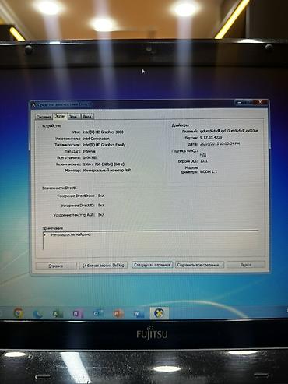
Task: Click the Выход button
Action: coord(246,265)
